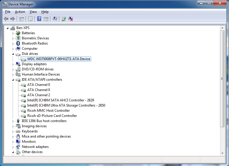
Task: Click the Bluetooth Radios icon
Action: pyautogui.click(x=18, y=43)
